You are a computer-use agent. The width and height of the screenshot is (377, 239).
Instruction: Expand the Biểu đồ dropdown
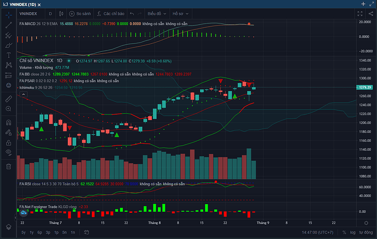tap(157, 14)
